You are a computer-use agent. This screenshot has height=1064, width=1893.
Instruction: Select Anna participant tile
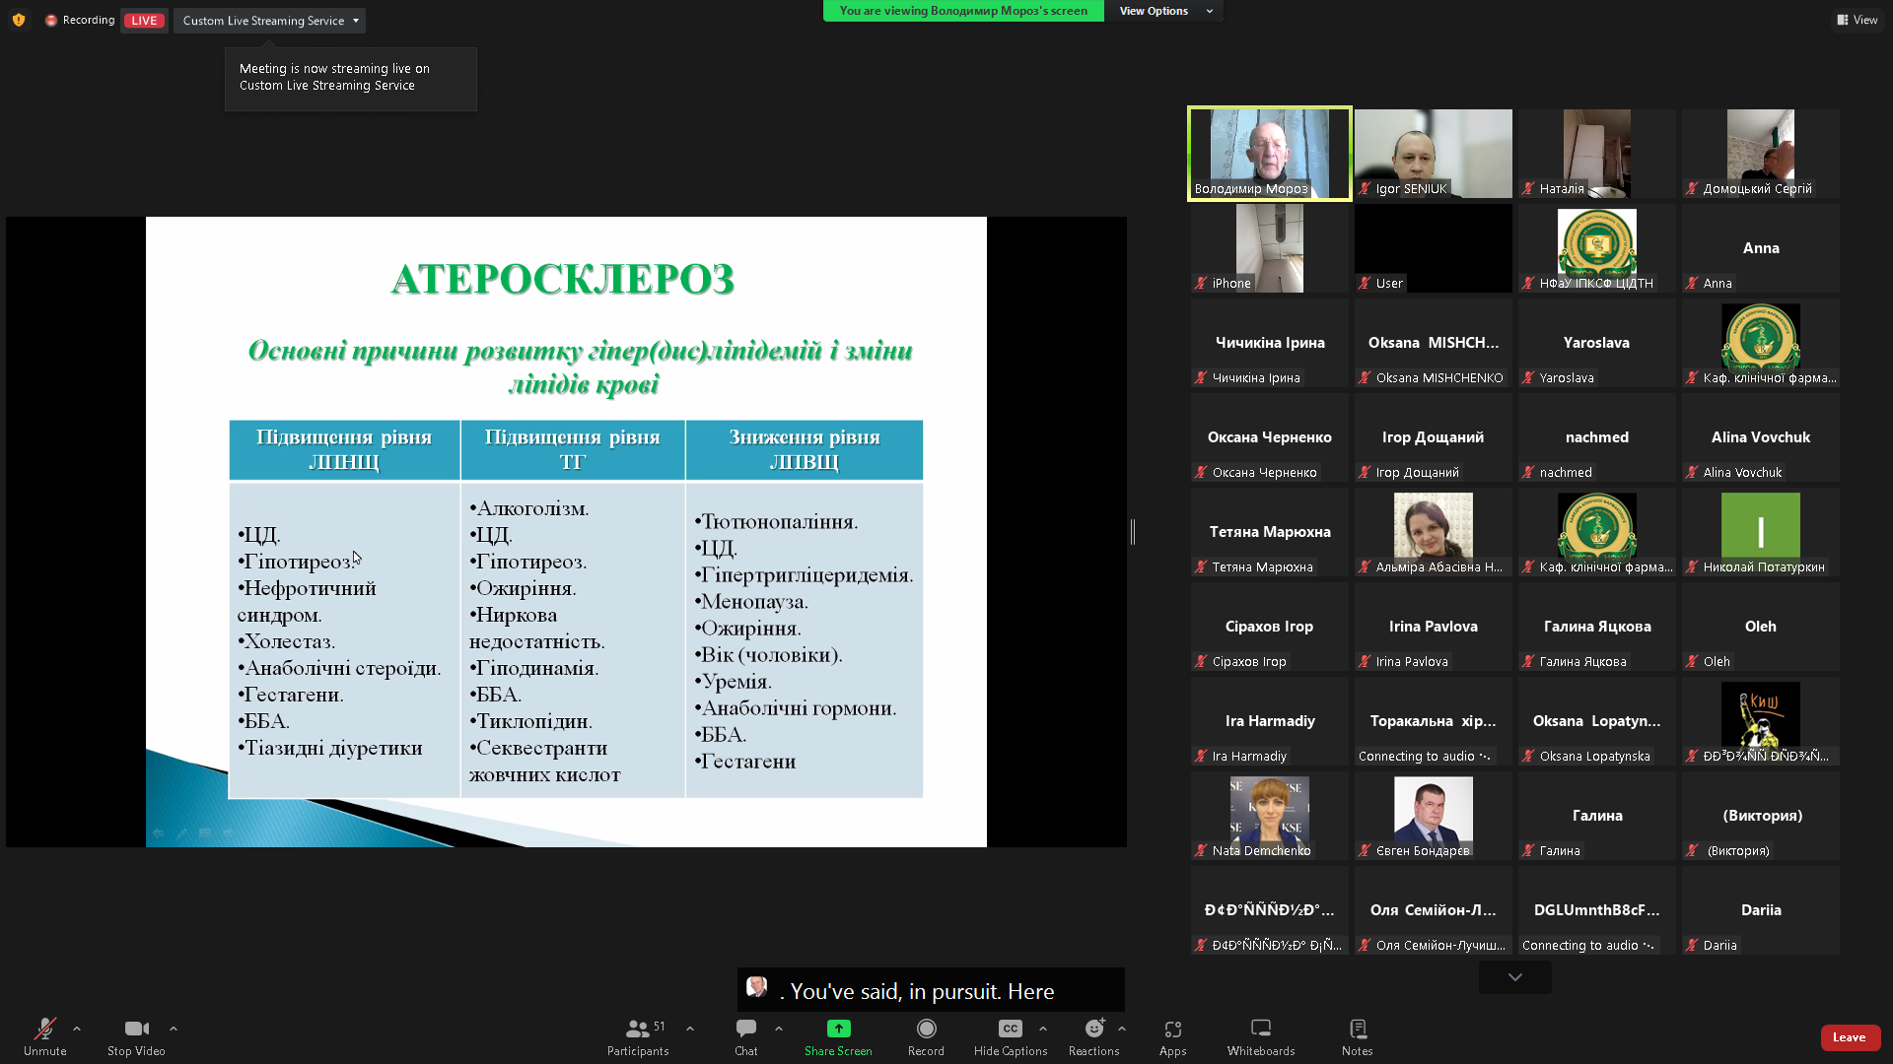[x=1761, y=248]
